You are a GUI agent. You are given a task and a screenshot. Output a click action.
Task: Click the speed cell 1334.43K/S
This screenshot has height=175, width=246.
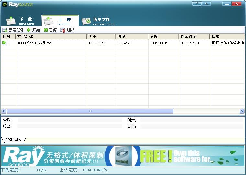(x=159, y=43)
